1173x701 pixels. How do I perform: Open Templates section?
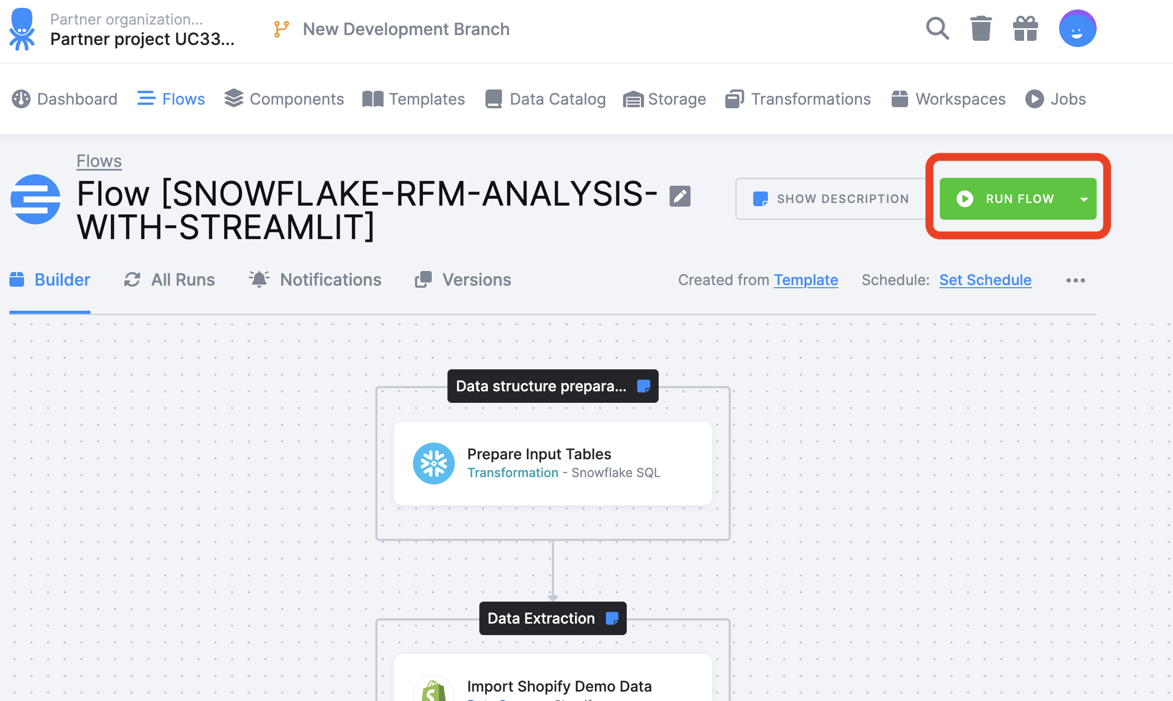click(x=414, y=99)
